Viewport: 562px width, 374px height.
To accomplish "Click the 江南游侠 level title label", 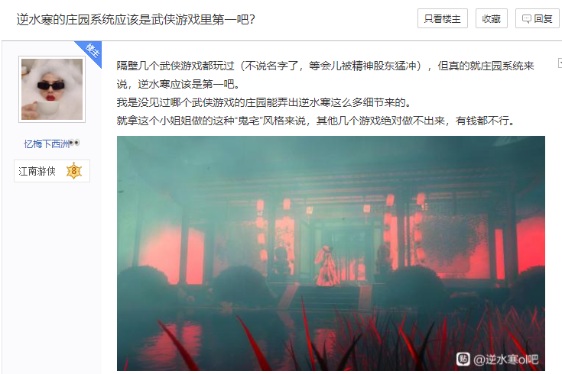I will pyautogui.click(x=37, y=172).
